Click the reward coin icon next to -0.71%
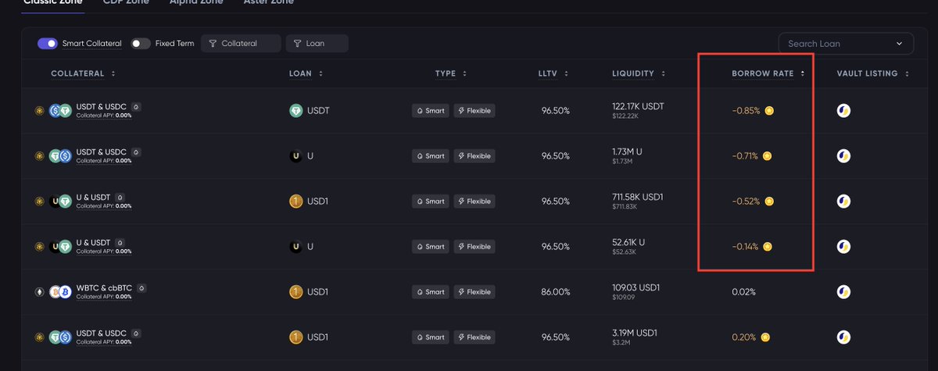This screenshot has width=938, height=371. pos(768,156)
